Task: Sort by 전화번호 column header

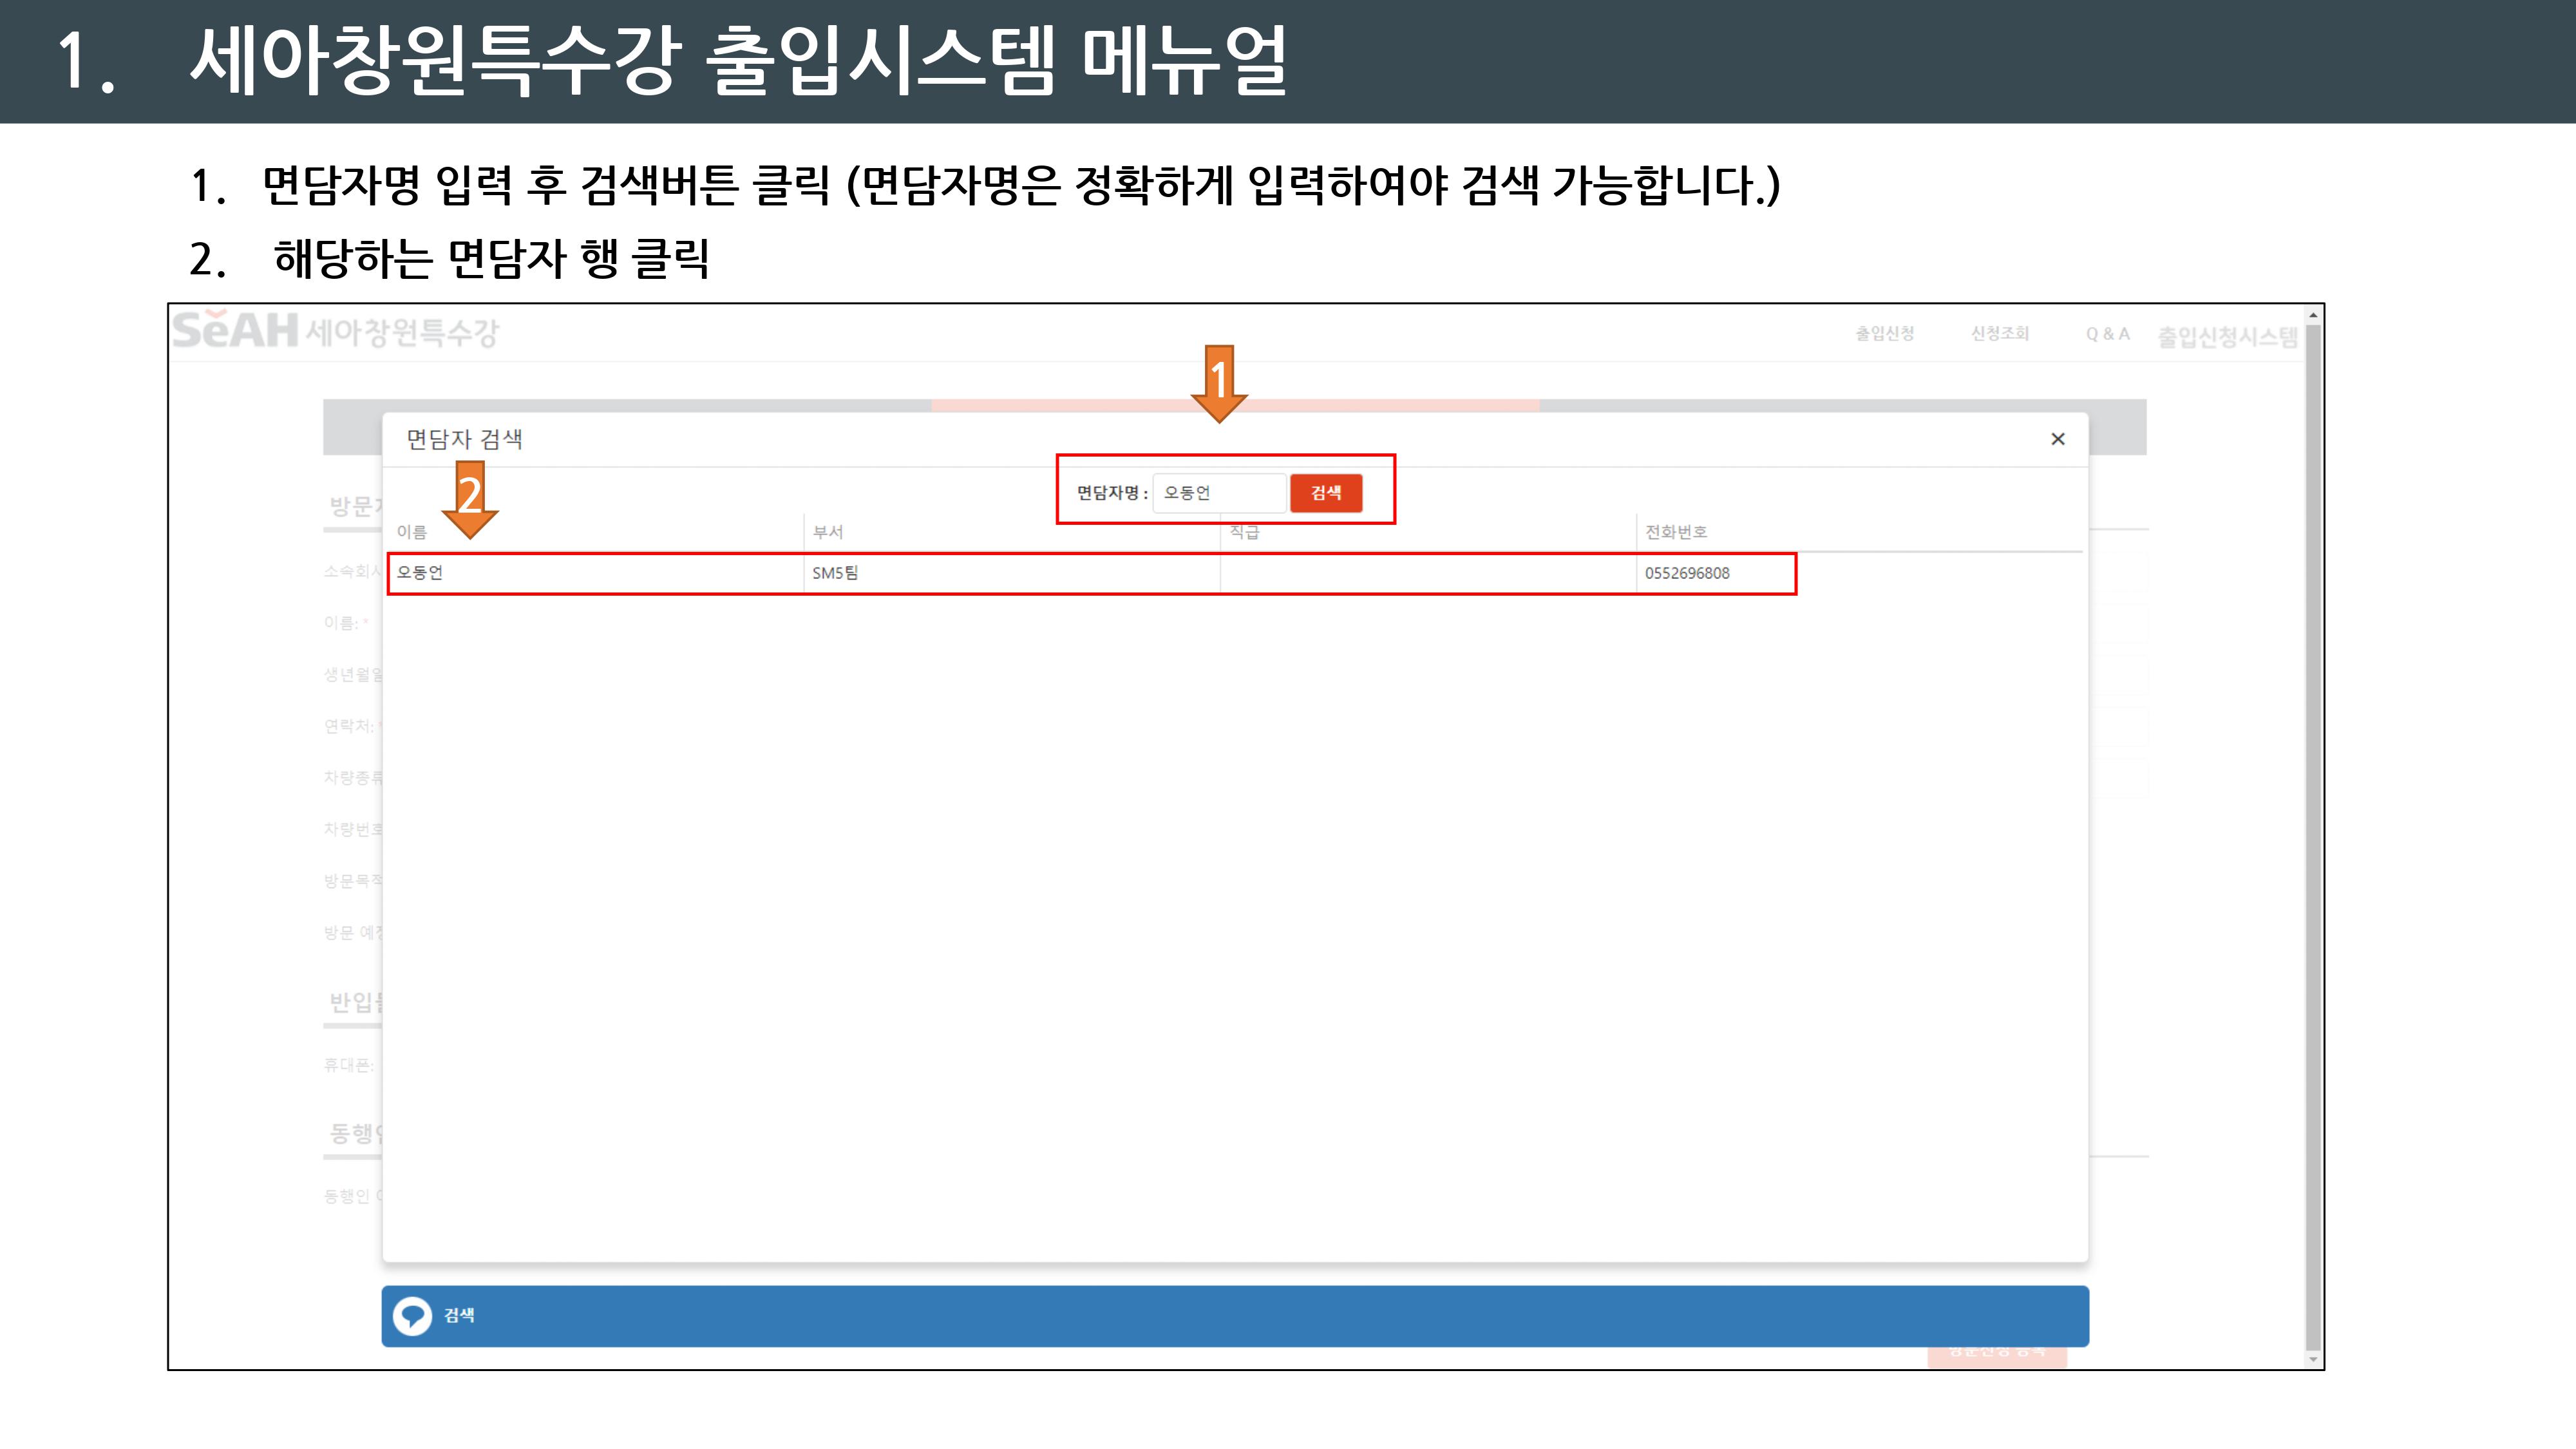Action: pos(1676,532)
